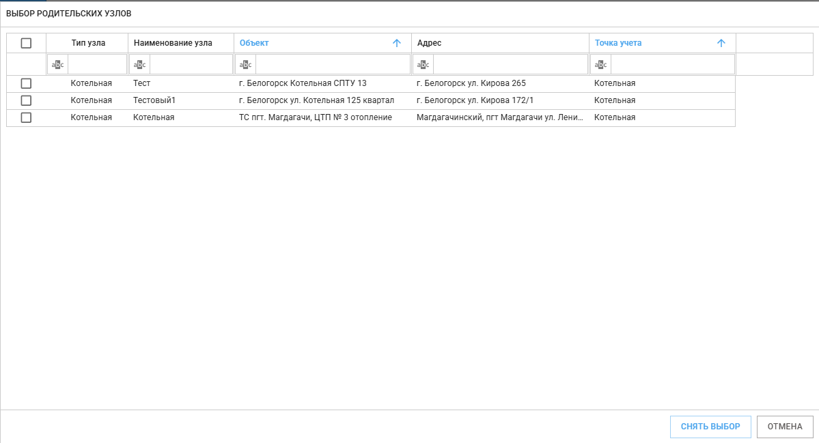Open filter condition icon for Адрес column
Screen dimensions: 819x443
click(x=423, y=65)
